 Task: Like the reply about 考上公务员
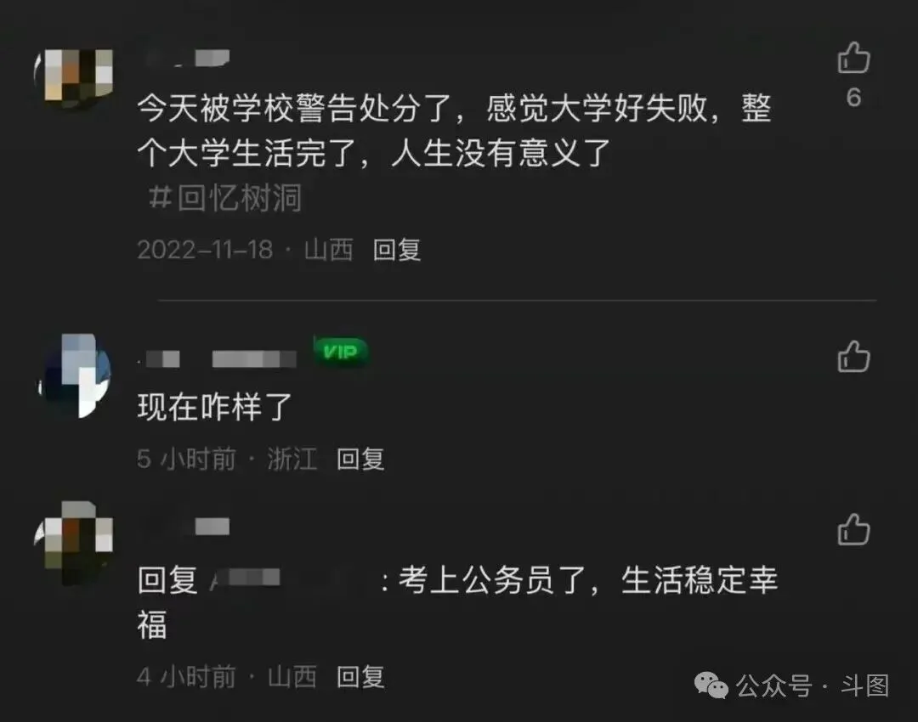tap(853, 529)
